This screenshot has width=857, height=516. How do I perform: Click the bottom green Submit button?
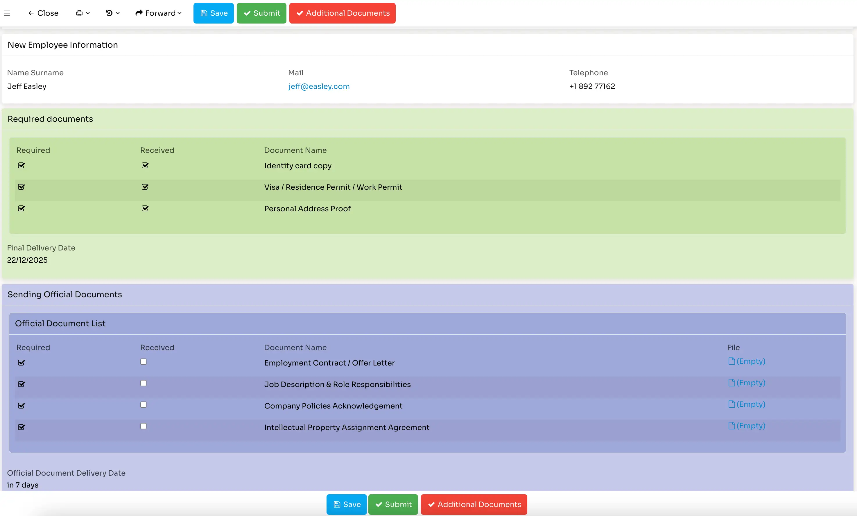pyautogui.click(x=393, y=505)
